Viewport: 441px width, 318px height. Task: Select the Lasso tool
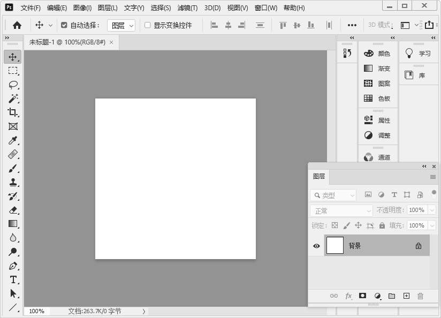click(x=13, y=85)
